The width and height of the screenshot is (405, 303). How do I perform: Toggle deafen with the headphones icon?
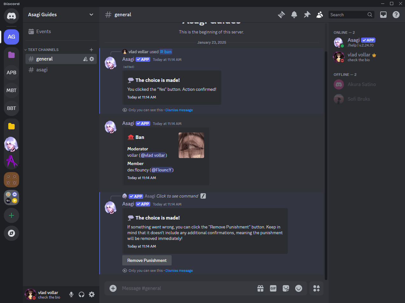(82, 294)
